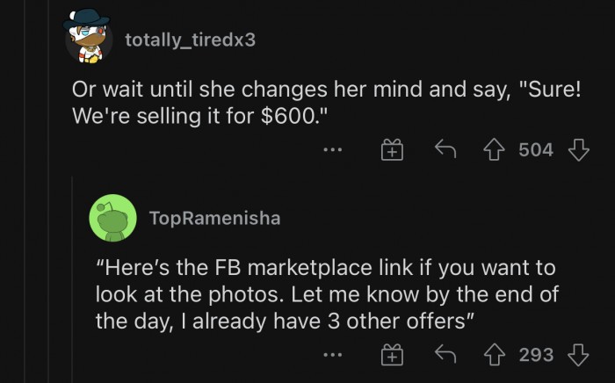Upvote TopRamenisha's reply

[494, 355]
